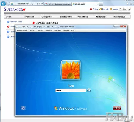Open the Miscellaneous menu tab
This screenshot has width=134, height=122.
(x=119, y=17)
